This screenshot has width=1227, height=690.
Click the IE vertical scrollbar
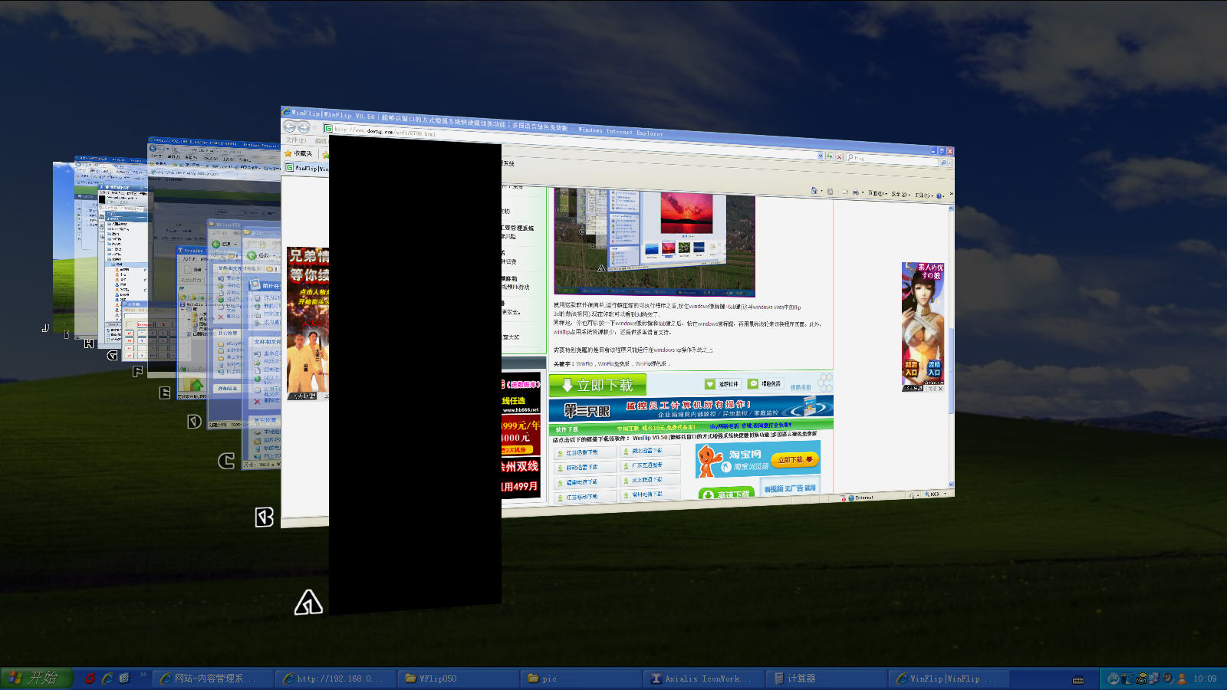(x=951, y=345)
